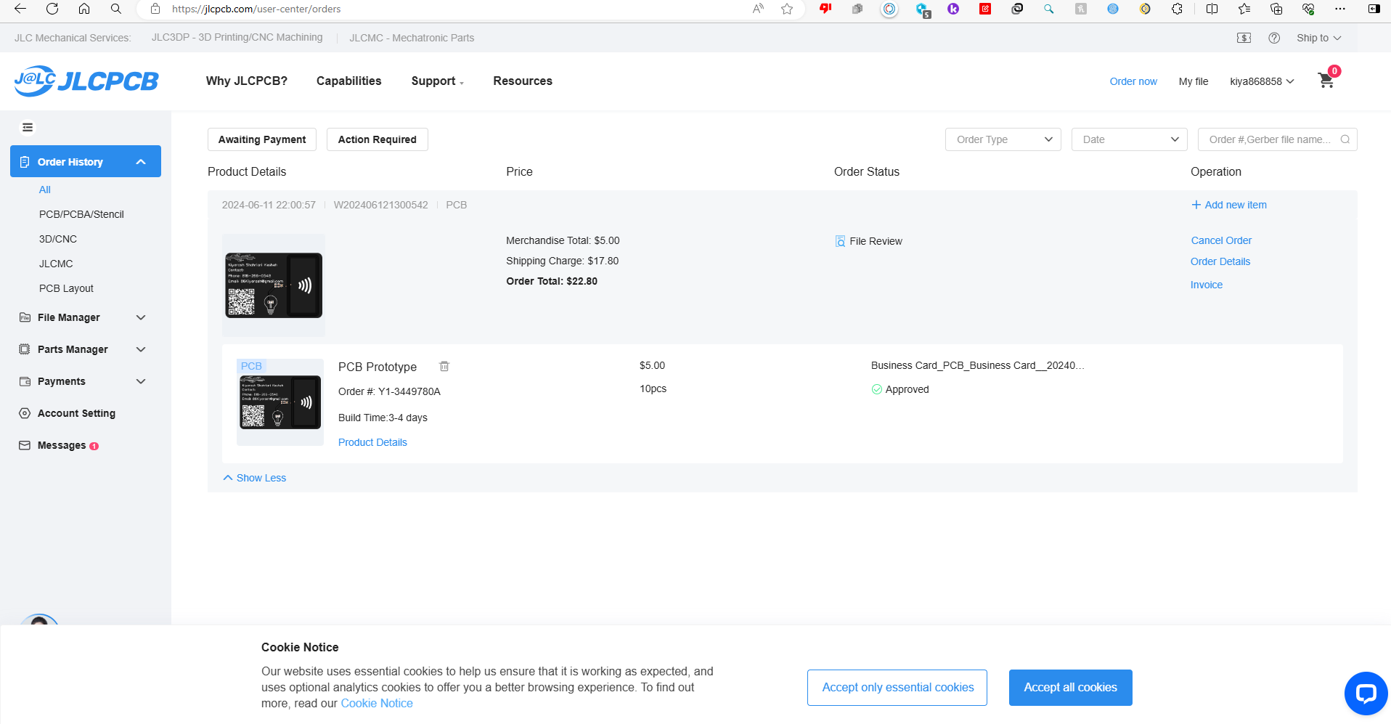Click Accept only essential cookies
This screenshot has height=724, width=1391.
(897, 688)
